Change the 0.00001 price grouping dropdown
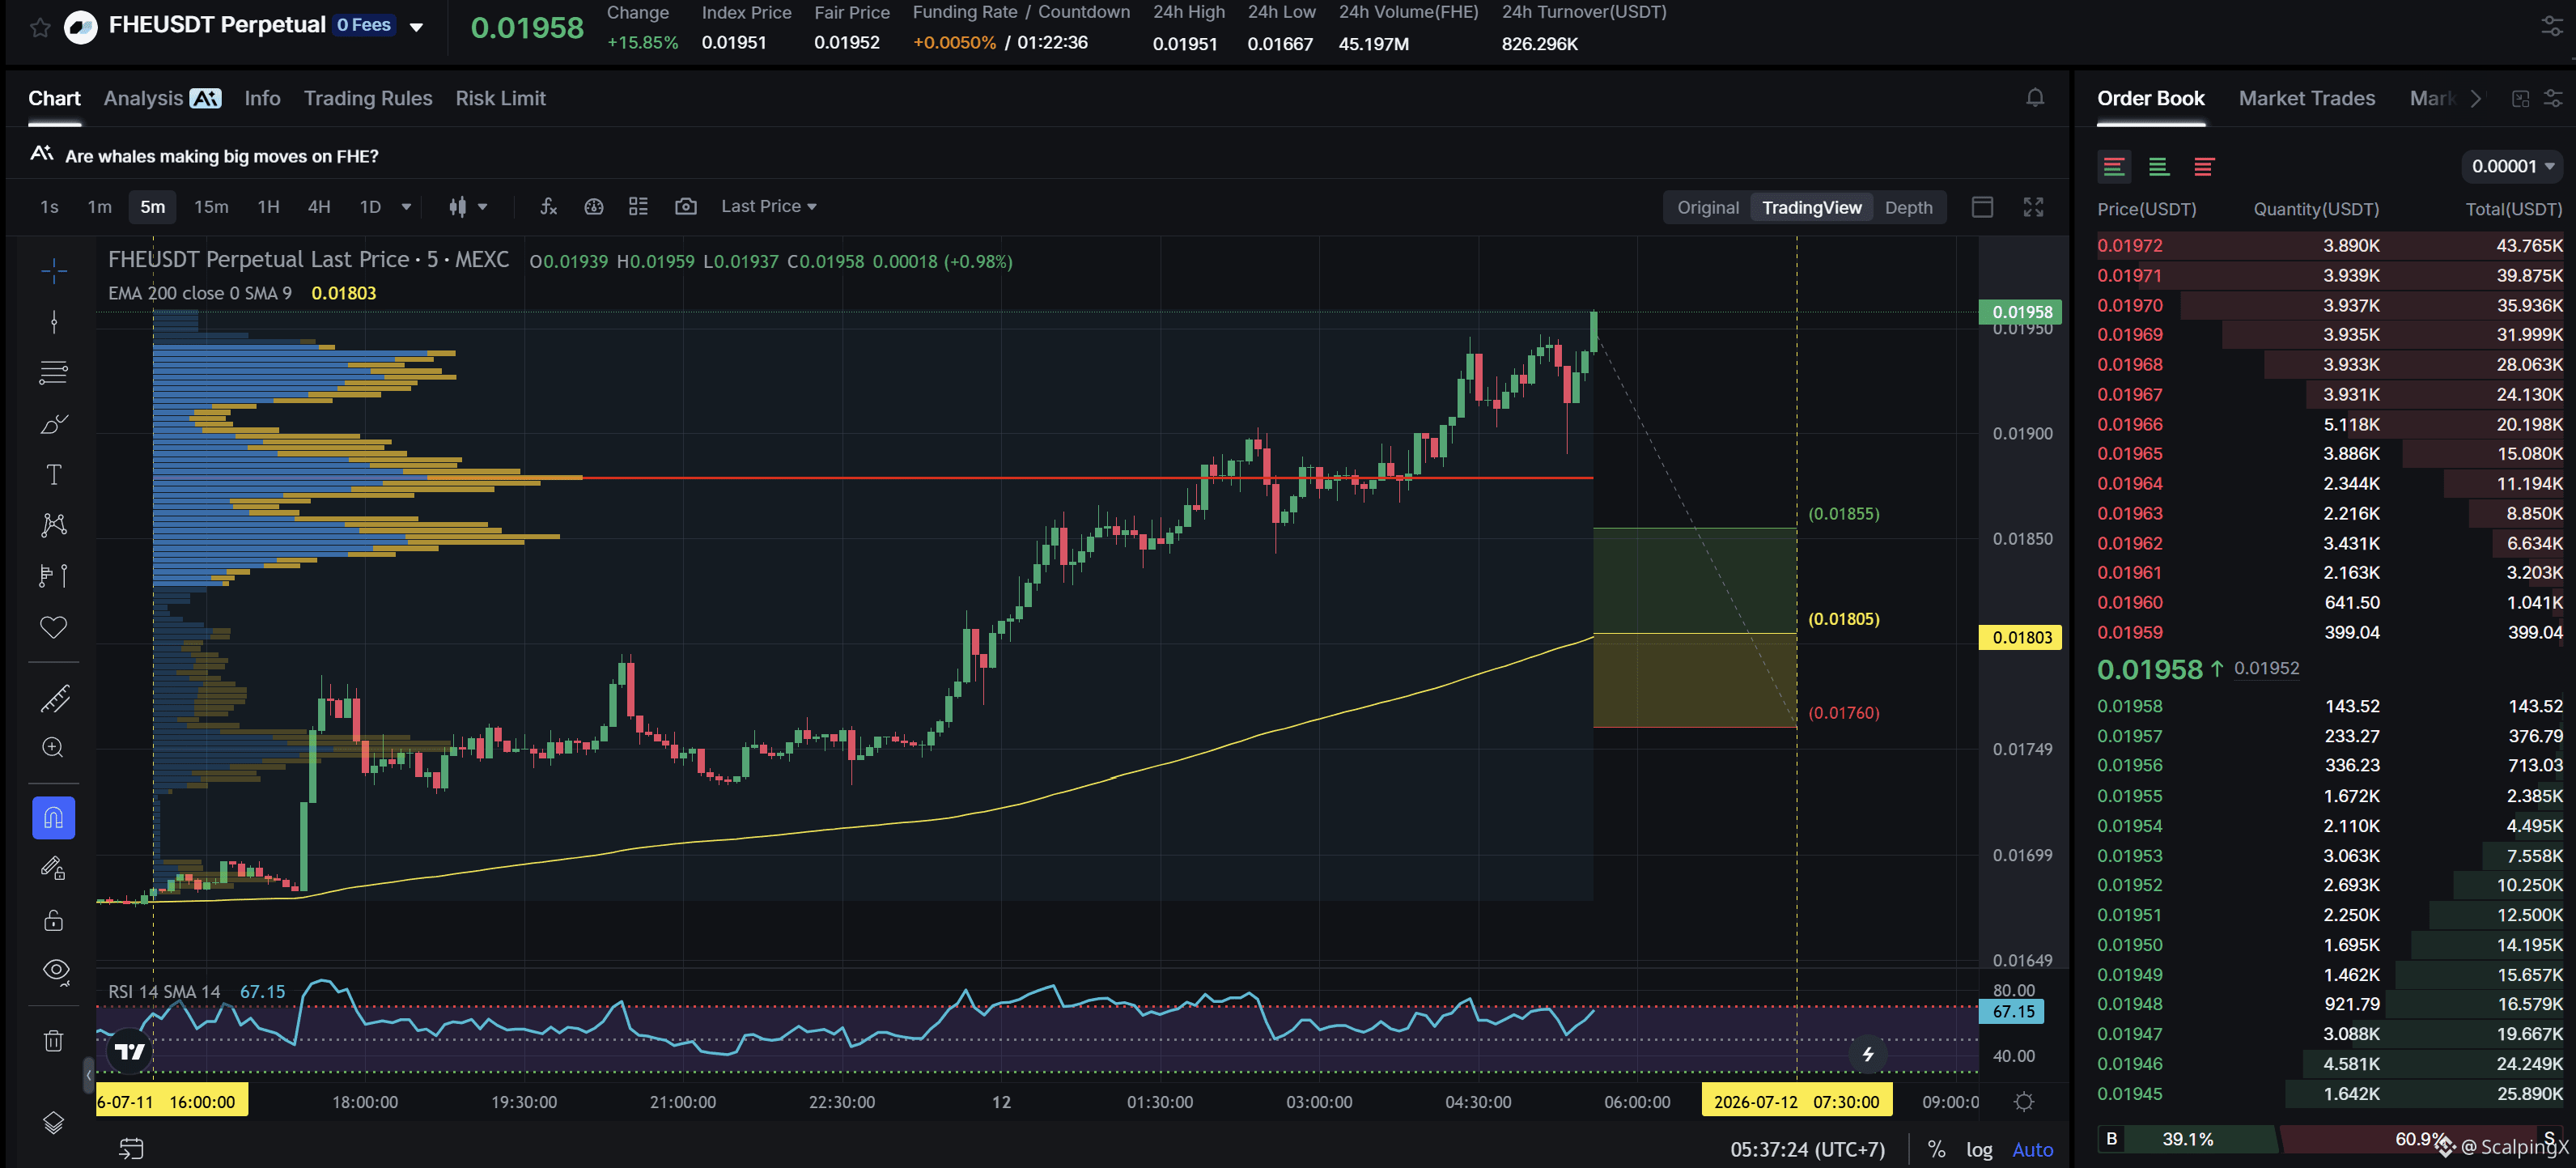Image resolution: width=2576 pixels, height=1168 pixels. tap(2512, 166)
